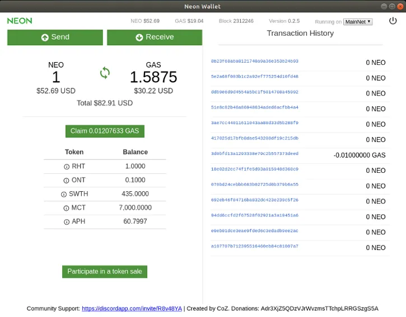Click Participate in a token sale
Viewport: 406px width, 317px height.
click(x=105, y=272)
